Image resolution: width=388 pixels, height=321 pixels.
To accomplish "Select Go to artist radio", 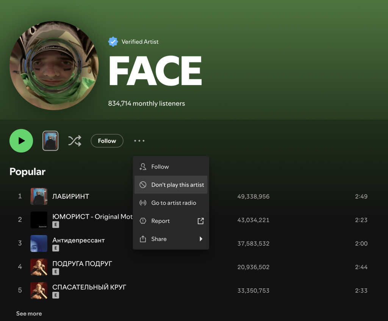I will tap(171, 203).
